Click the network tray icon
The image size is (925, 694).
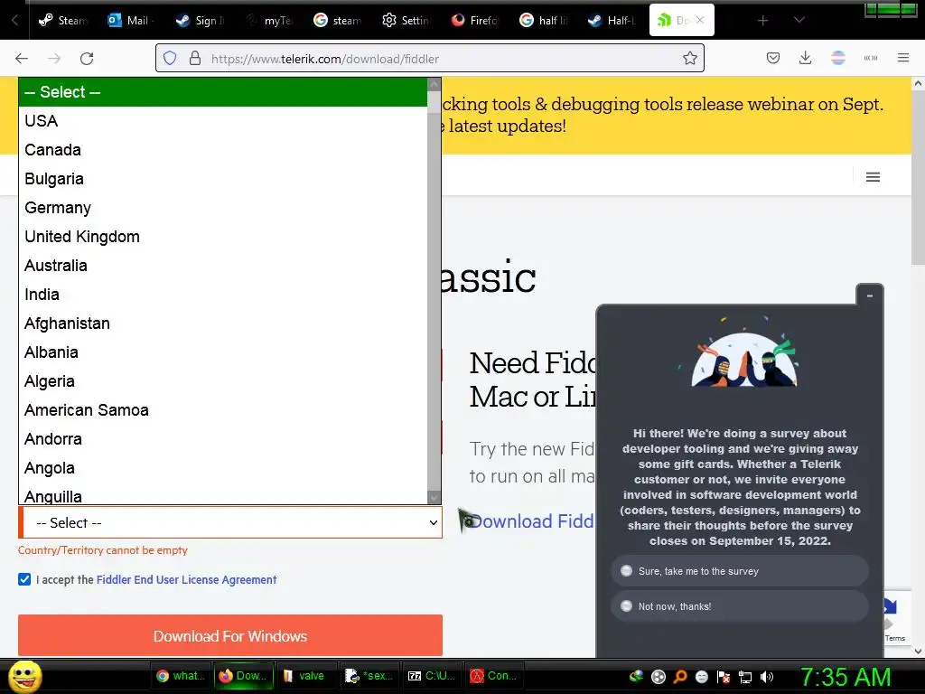coord(745,677)
